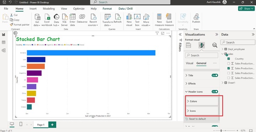Open the File menu
This screenshot has width=256, height=132.
[x=6, y=9]
